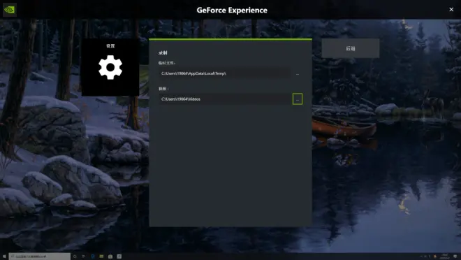
Task: Open Task View from the taskbar
Action: pyautogui.click(x=84, y=257)
